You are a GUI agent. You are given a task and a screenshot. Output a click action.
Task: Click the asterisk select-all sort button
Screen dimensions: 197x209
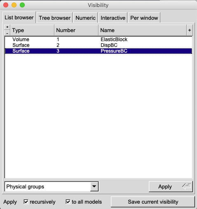tap(7, 27)
